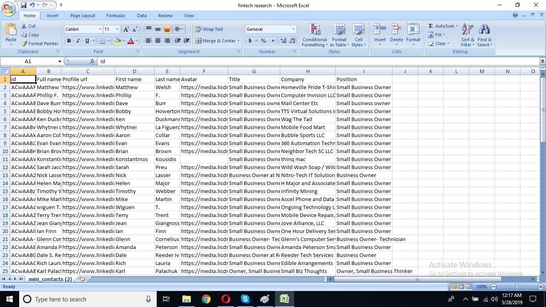546x307 pixels.
Task: Click the Insert Worksheet button
Action: 82,279
